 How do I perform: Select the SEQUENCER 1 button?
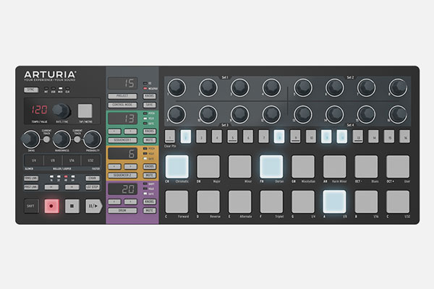pyautogui.click(x=122, y=140)
